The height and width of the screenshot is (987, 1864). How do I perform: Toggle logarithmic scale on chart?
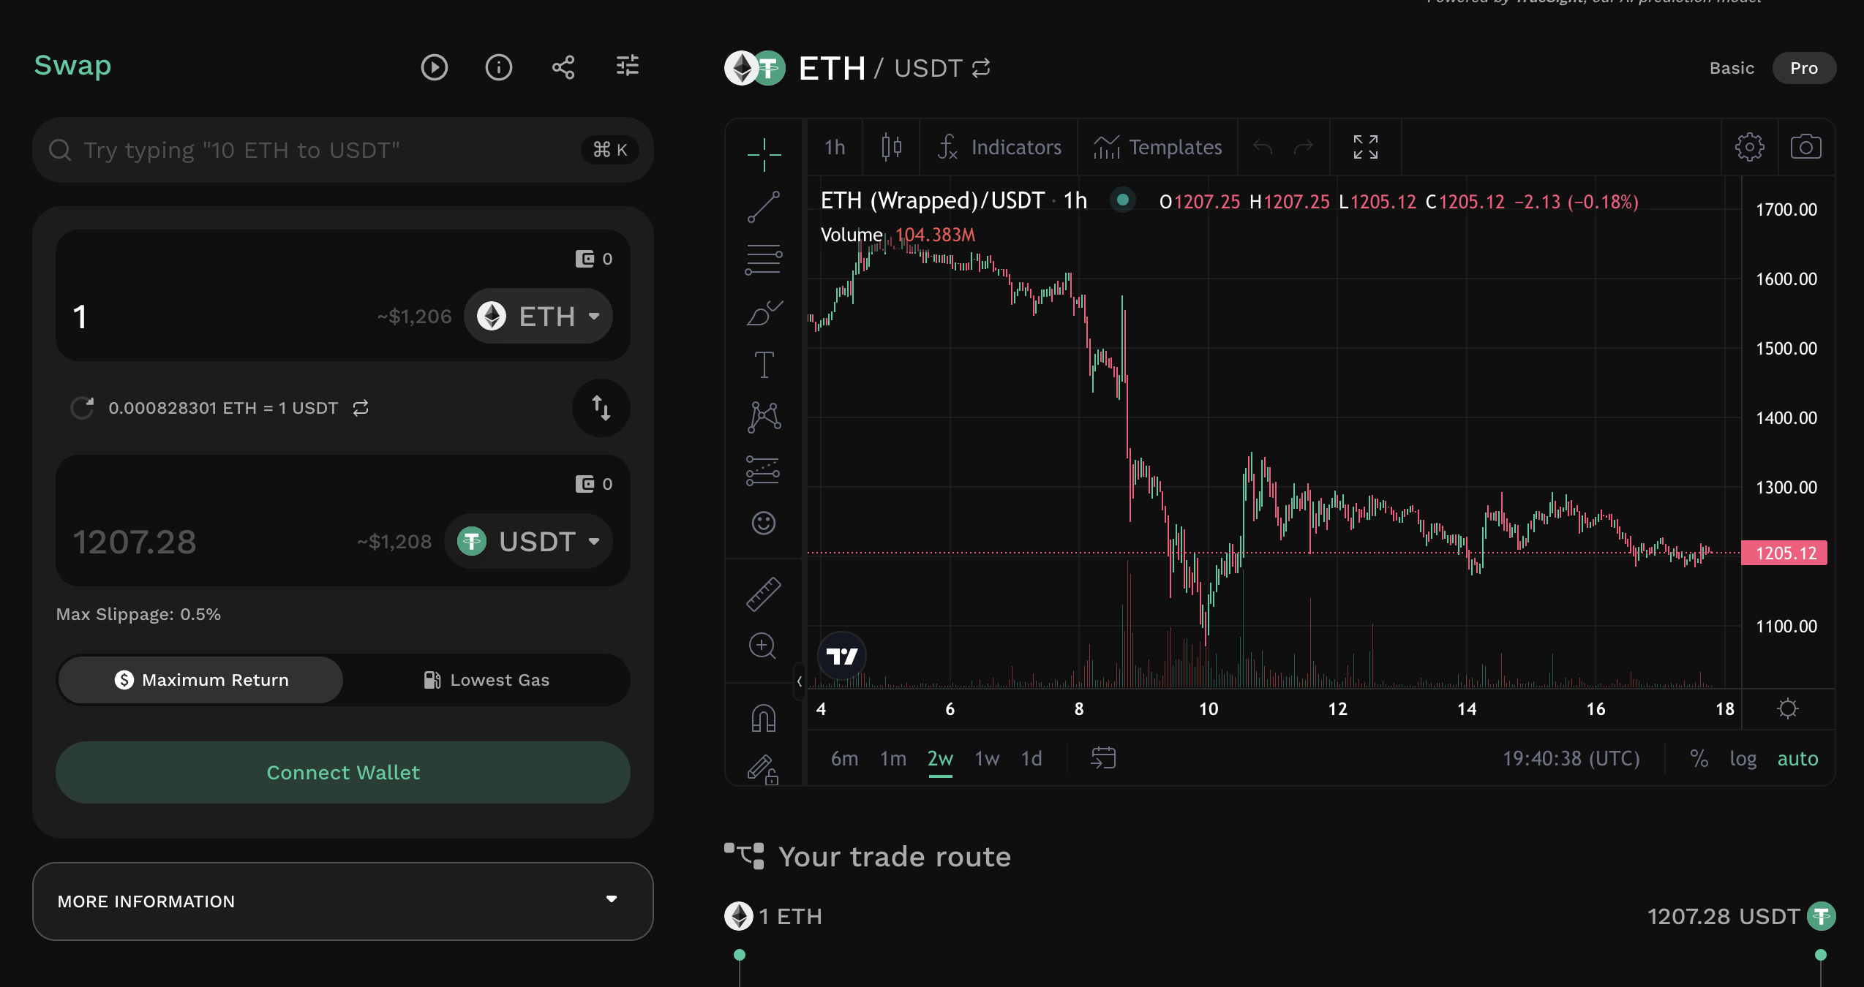click(x=1743, y=759)
